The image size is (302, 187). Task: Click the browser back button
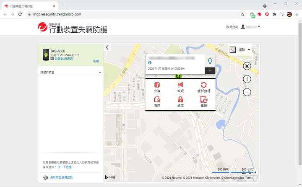coord(5,14)
